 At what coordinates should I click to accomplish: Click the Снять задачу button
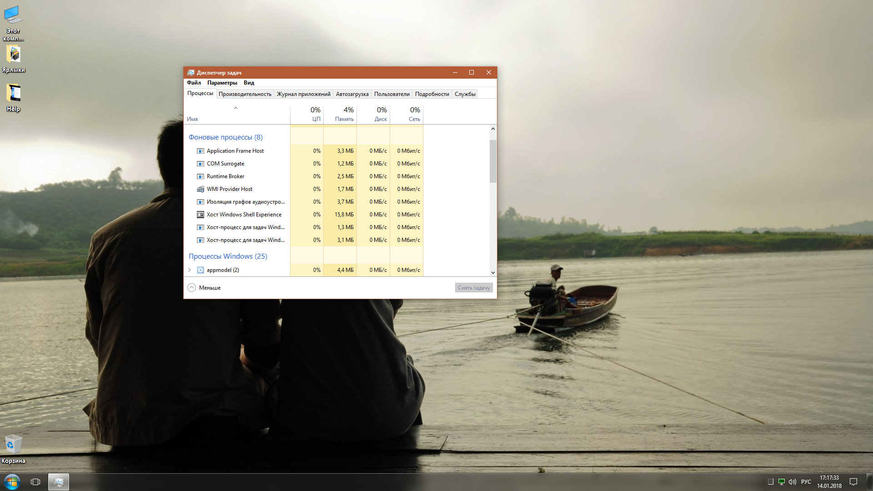[x=473, y=288]
